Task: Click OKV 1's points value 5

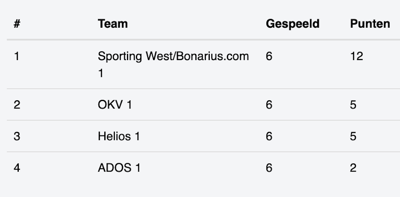Action: point(353,105)
